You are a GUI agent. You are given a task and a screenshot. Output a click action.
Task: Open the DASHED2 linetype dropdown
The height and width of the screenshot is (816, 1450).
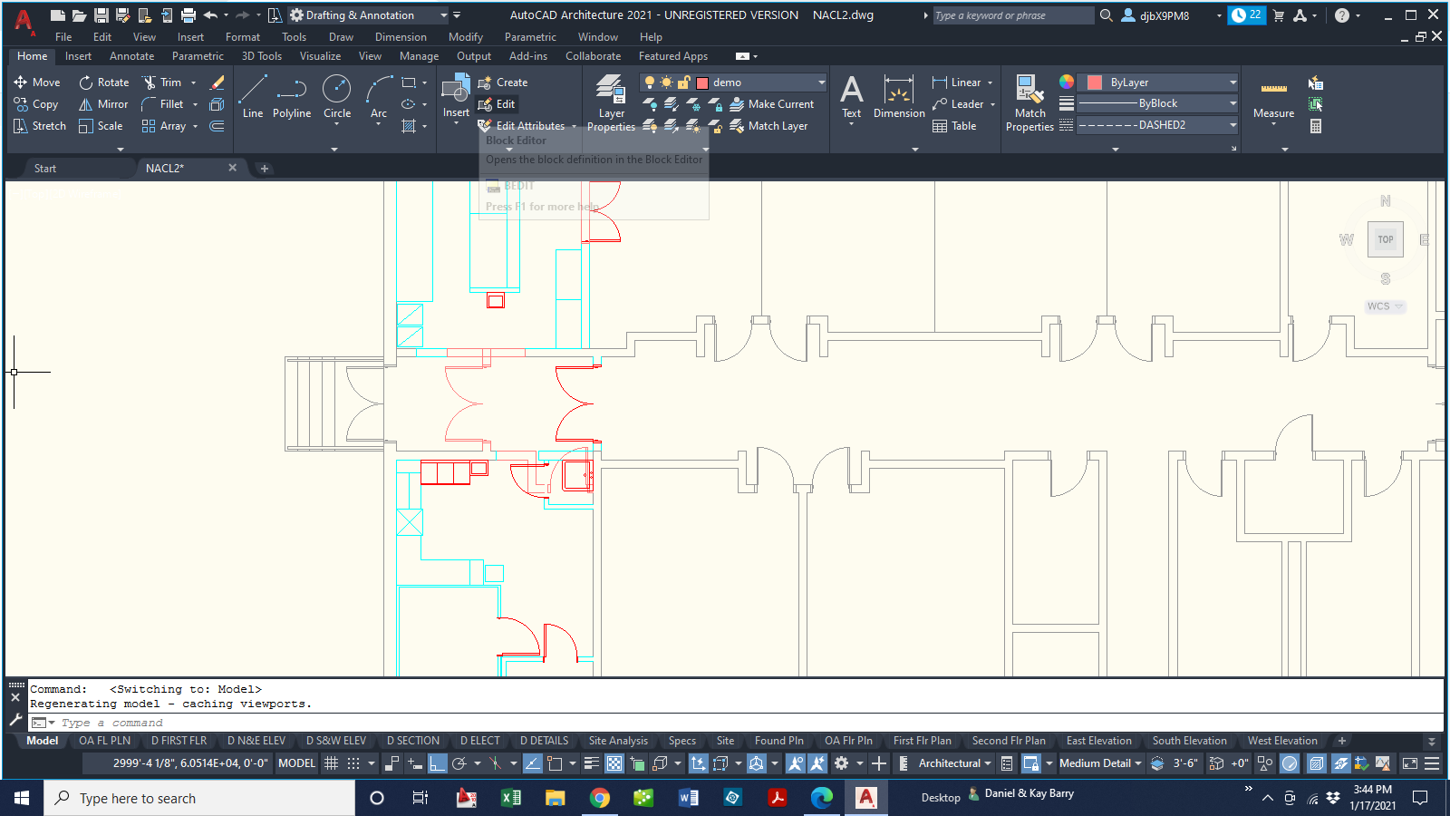tap(1232, 125)
